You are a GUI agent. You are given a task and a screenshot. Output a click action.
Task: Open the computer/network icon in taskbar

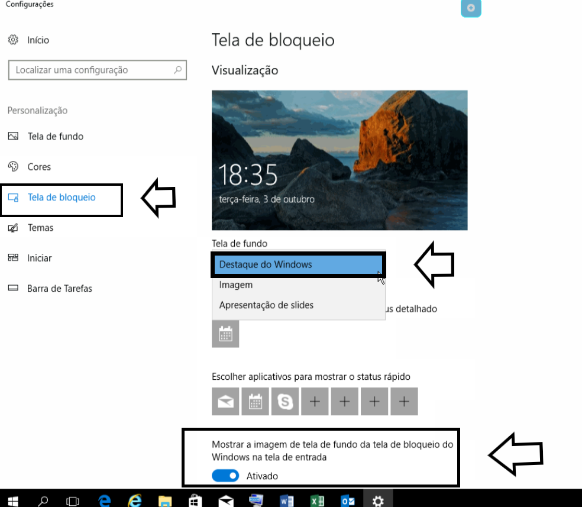point(256,500)
